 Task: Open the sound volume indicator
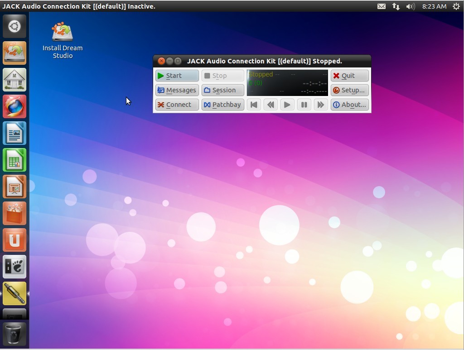[x=411, y=6]
